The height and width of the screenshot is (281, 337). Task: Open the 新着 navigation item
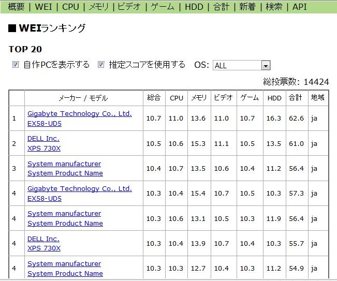click(247, 7)
